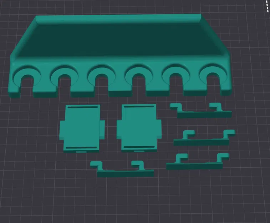270x223 pixels.
Task: Select the left slotted rectangular plate model
Action: pos(82,128)
